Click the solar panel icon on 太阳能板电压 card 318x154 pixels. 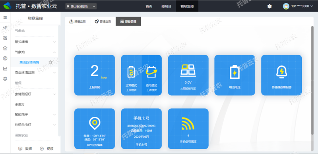(x=188, y=71)
